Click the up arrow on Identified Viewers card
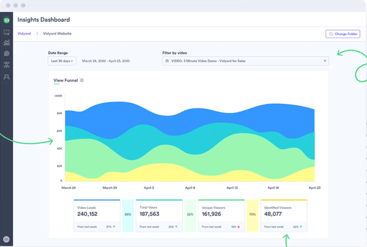The width and height of the screenshot is (367, 247). (301, 227)
